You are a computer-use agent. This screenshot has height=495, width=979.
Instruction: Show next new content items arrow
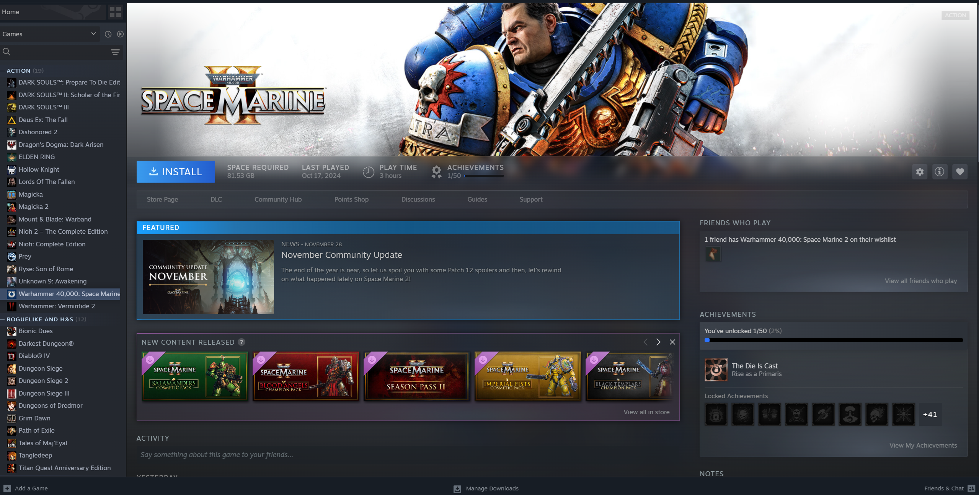click(658, 342)
